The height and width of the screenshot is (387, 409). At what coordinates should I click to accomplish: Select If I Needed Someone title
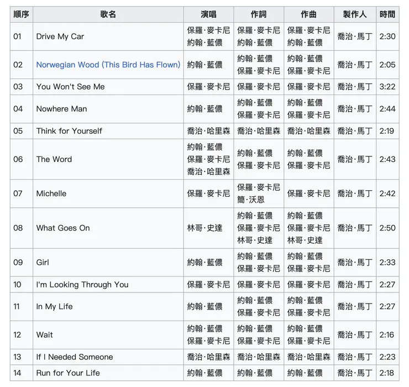(x=75, y=357)
